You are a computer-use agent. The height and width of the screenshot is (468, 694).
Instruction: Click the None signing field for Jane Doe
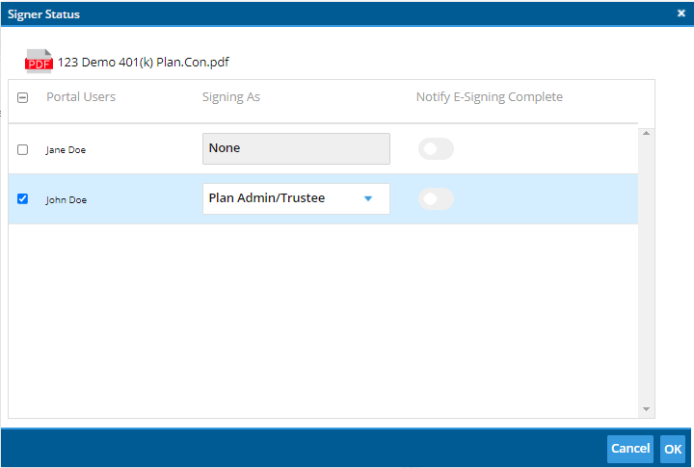pos(296,148)
